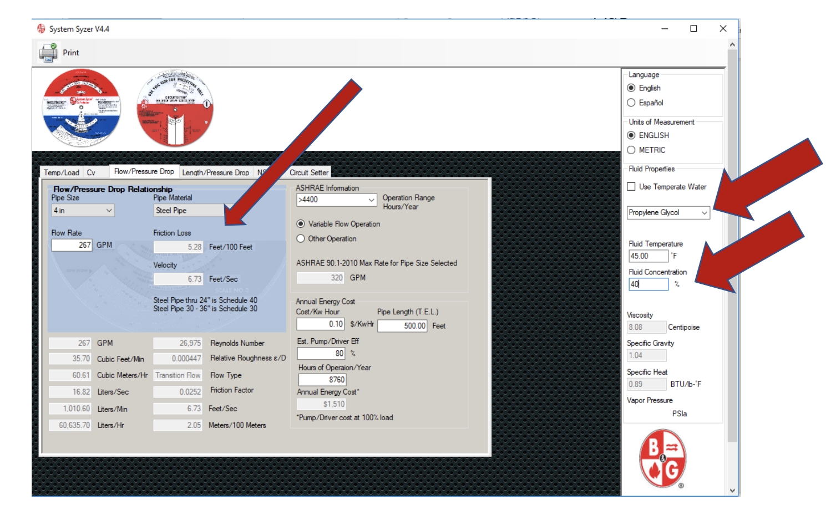The width and height of the screenshot is (831, 520).
Task: Click the Hours of Operation 8760 field
Action: pos(322,380)
